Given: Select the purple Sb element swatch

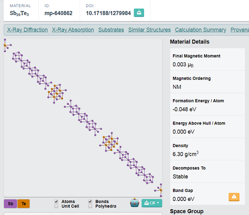Looking at the screenshot, I should [10, 204].
